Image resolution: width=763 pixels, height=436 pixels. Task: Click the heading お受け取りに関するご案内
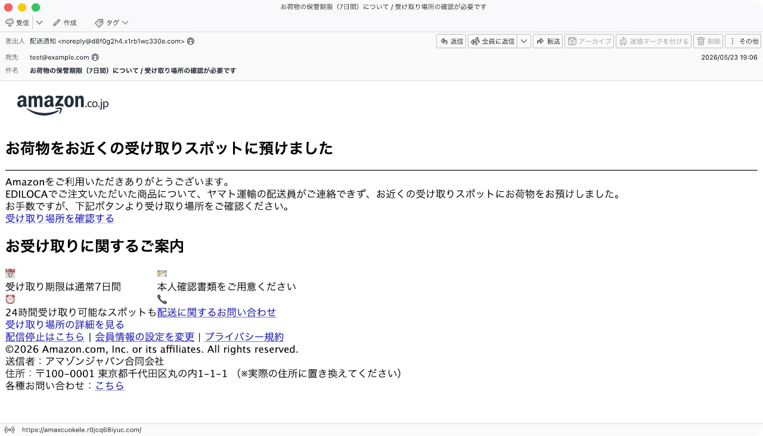coord(95,246)
